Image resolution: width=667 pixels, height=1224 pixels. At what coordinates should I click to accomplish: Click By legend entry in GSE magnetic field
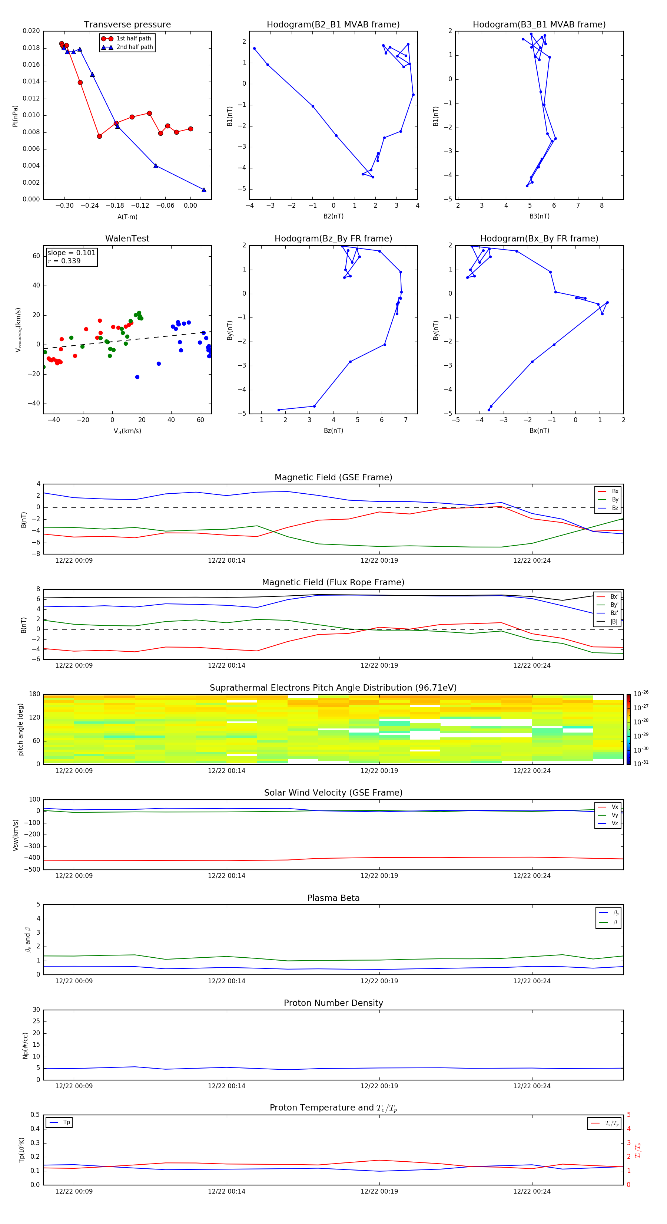(x=608, y=499)
